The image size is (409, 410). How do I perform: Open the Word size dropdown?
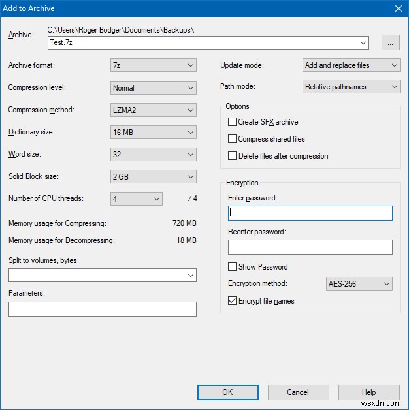pyautogui.click(x=154, y=155)
